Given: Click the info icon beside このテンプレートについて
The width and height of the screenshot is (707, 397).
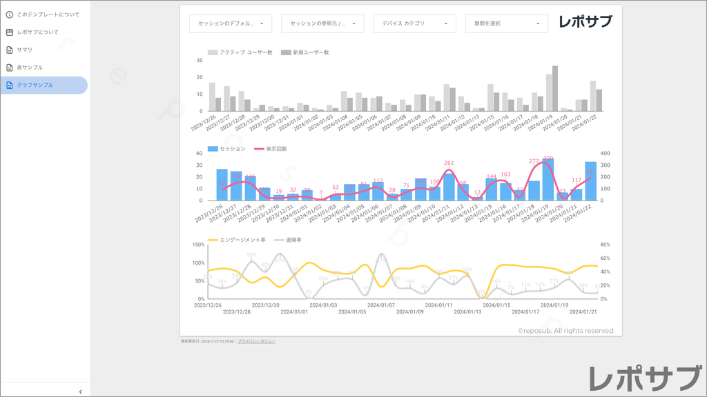Looking at the screenshot, I should coord(10,14).
